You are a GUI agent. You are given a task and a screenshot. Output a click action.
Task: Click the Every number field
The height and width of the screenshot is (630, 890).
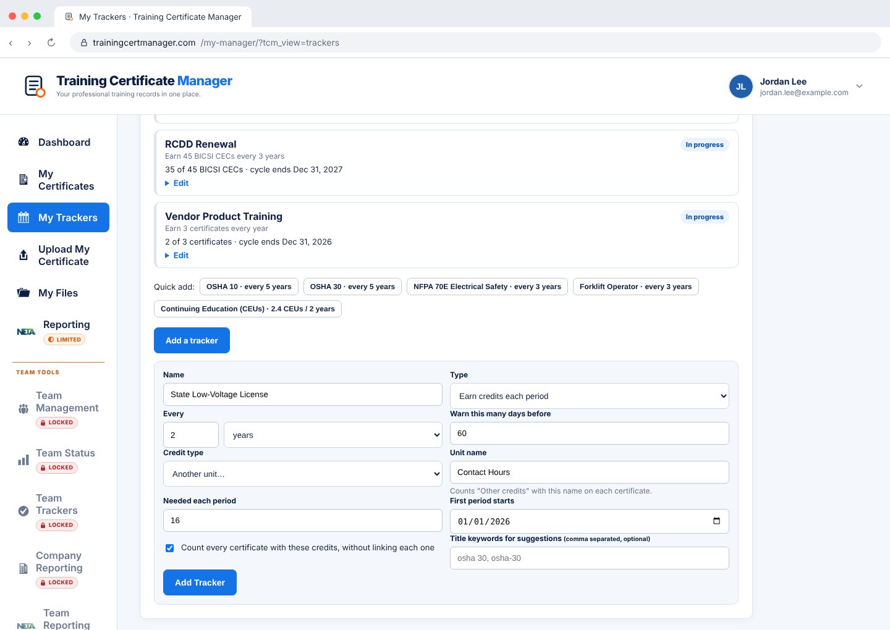(191, 435)
